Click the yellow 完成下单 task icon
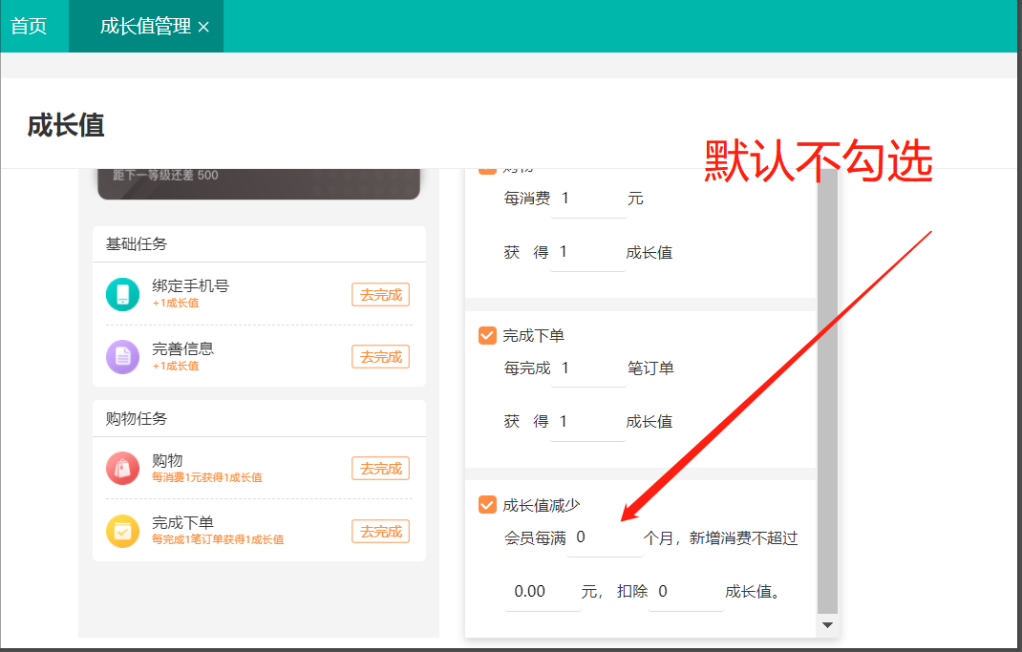 [122, 531]
